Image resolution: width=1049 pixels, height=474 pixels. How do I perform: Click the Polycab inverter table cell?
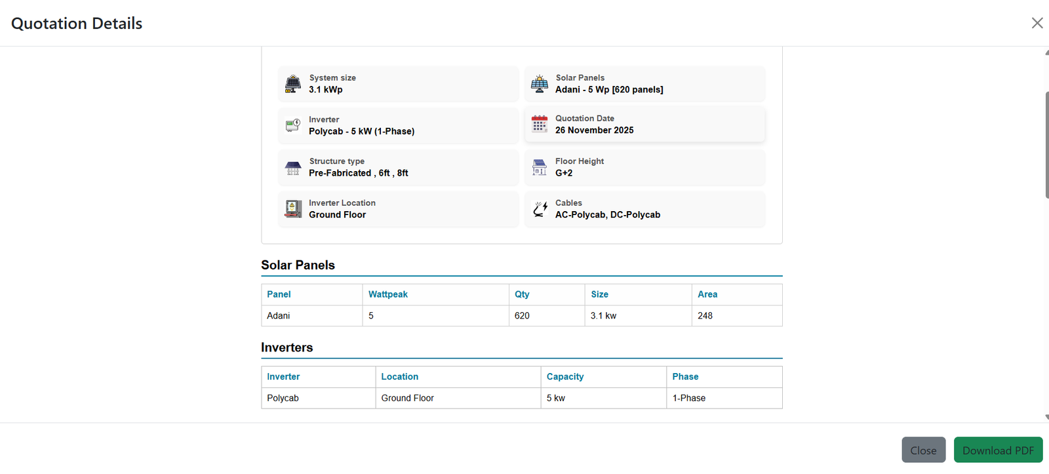coord(283,399)
